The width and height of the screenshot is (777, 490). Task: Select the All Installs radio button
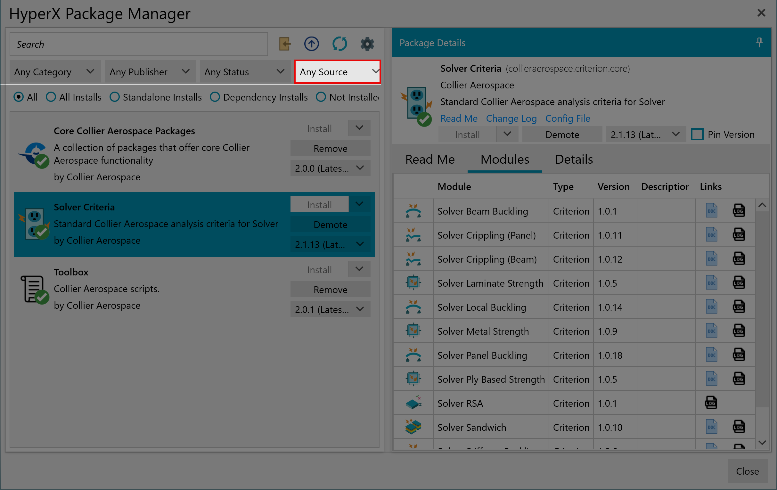51,97
